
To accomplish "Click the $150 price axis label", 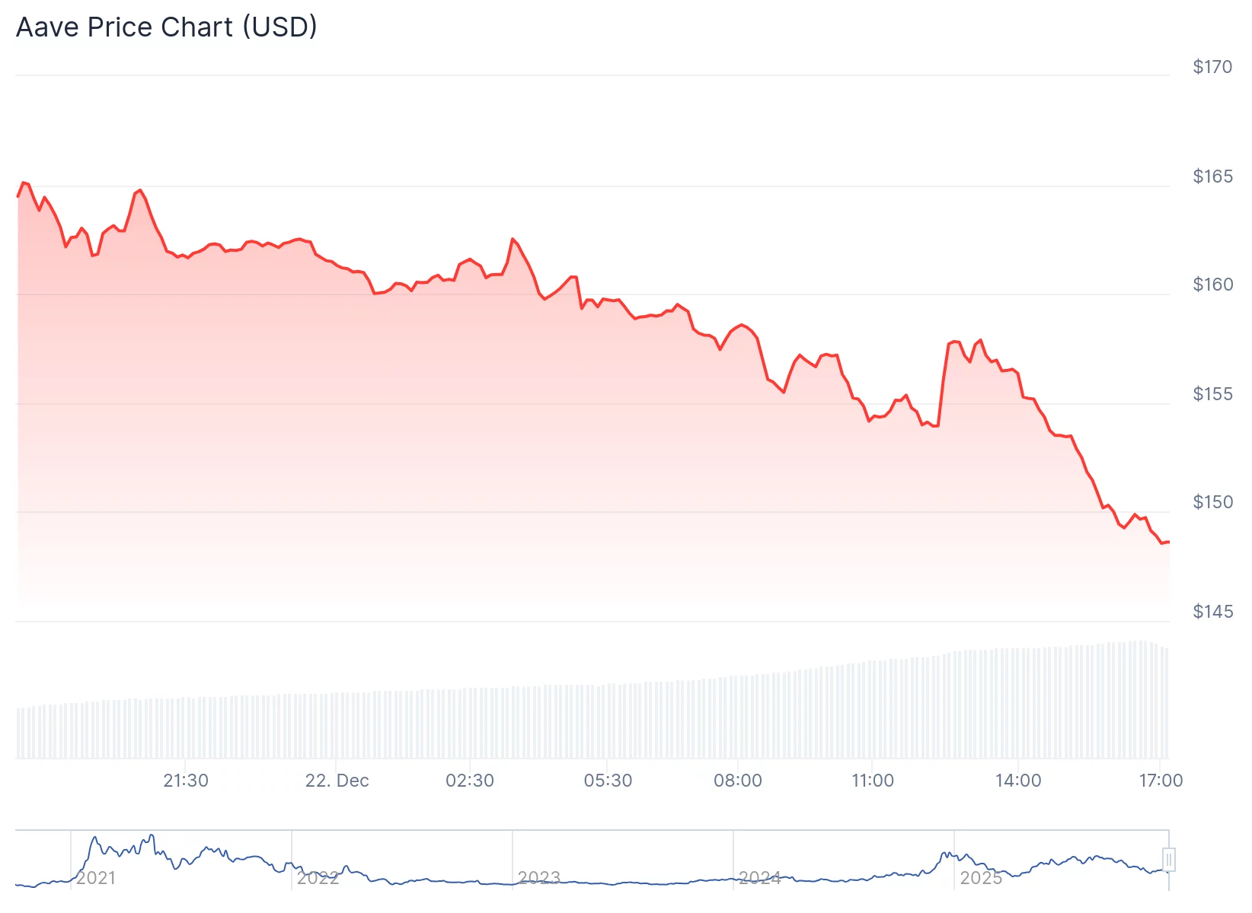I will pos(1212,502).
